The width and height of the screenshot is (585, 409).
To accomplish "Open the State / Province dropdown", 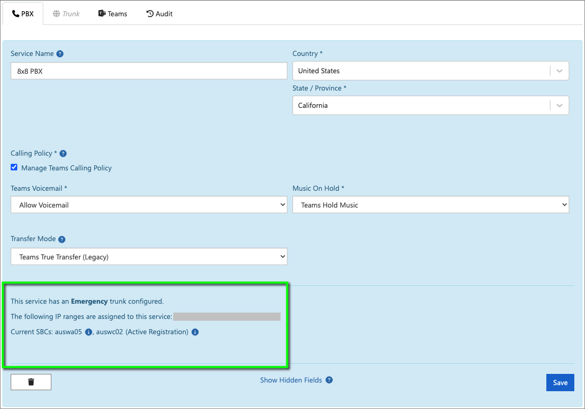I will coord(430,105).
